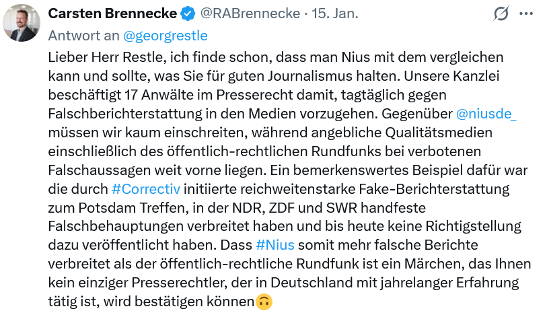Open the Grok explain icon
This screenshot has height=315, width=547.
click(x=501, y=13)
